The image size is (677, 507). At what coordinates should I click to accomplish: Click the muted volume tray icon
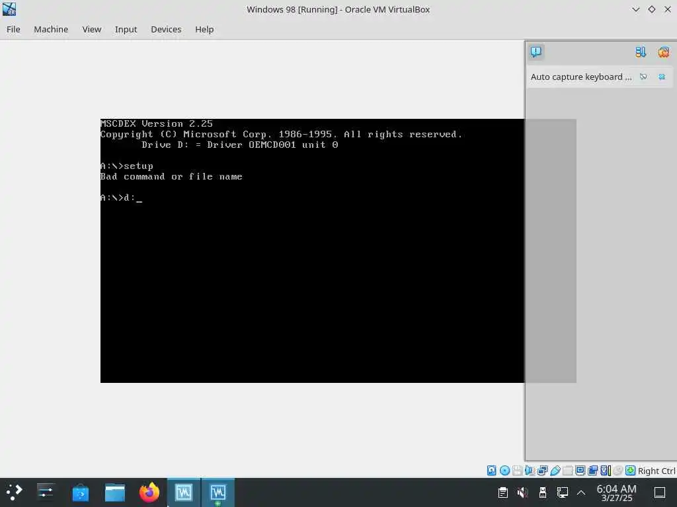(522, 492)
